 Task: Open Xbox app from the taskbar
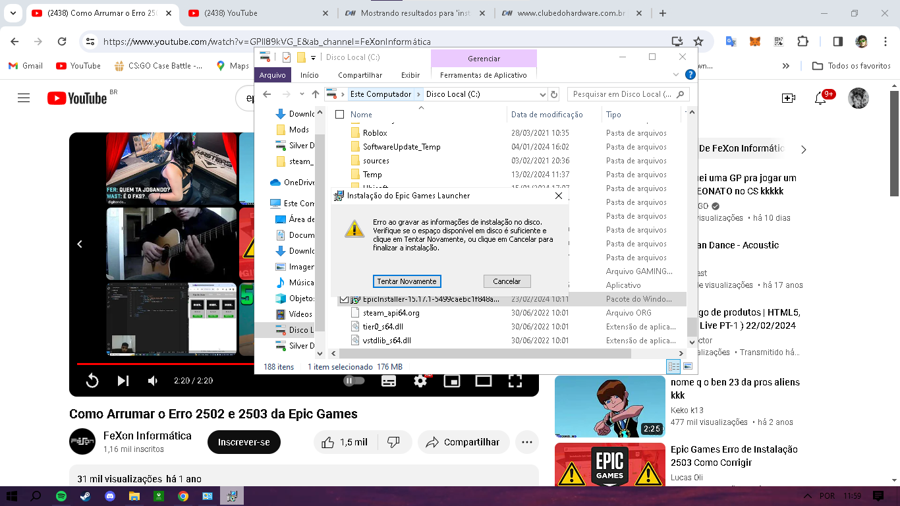pos(159,496)
